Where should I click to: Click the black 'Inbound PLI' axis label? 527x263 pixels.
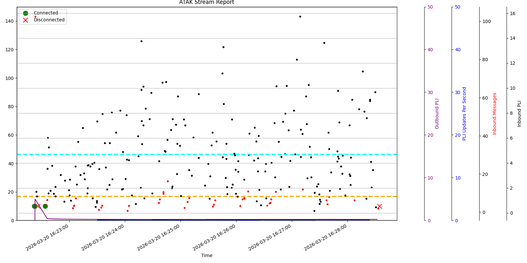pyautogui.click(x=519, y=114)
